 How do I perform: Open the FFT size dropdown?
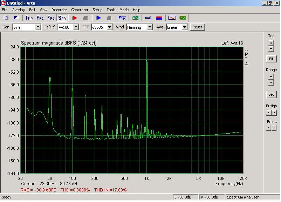pos(110,27)
